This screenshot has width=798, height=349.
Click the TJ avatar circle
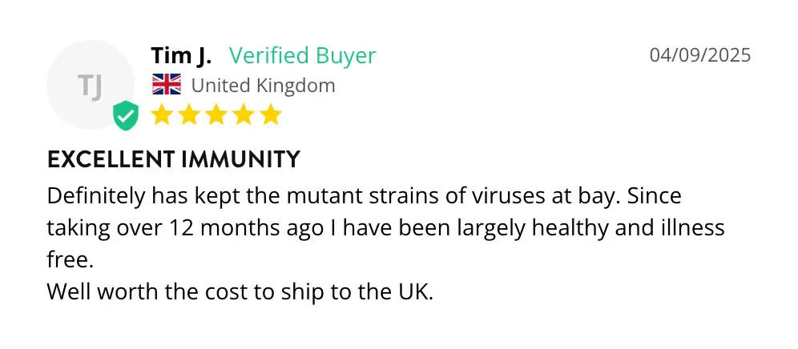tap(90, 85)
